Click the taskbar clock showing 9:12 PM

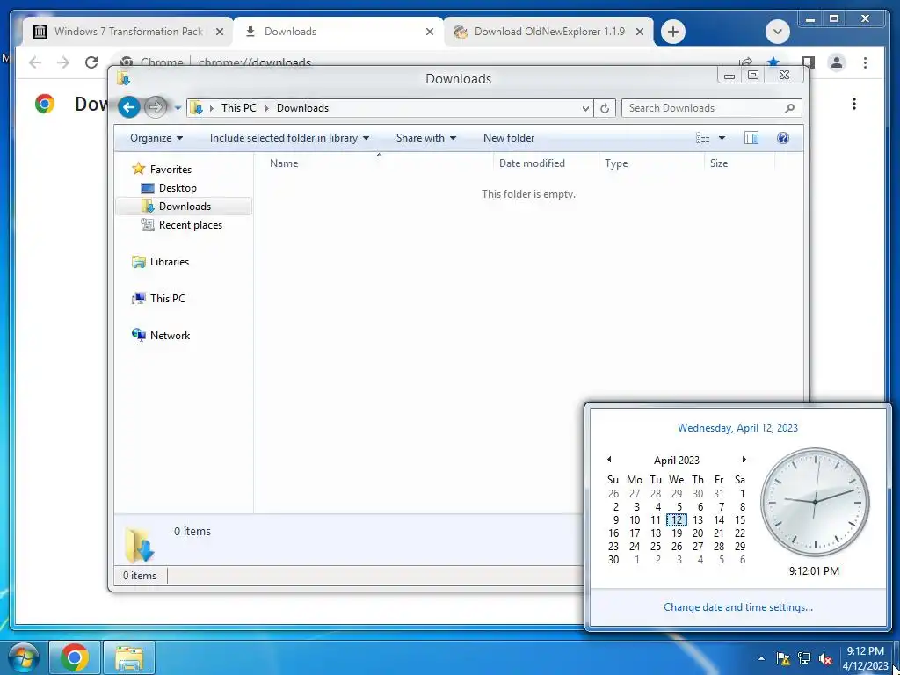pyautogui.click(x=865, y=658)
